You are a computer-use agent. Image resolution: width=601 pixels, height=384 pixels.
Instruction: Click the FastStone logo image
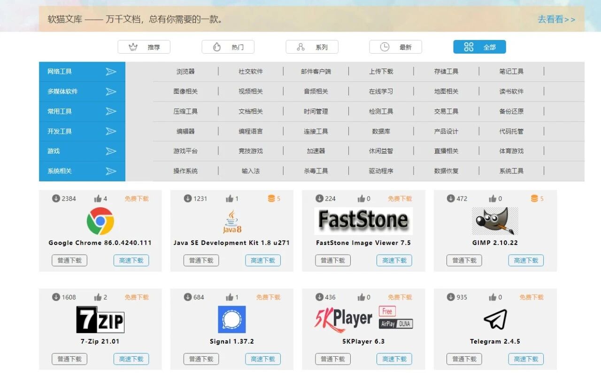pos(362,220)
